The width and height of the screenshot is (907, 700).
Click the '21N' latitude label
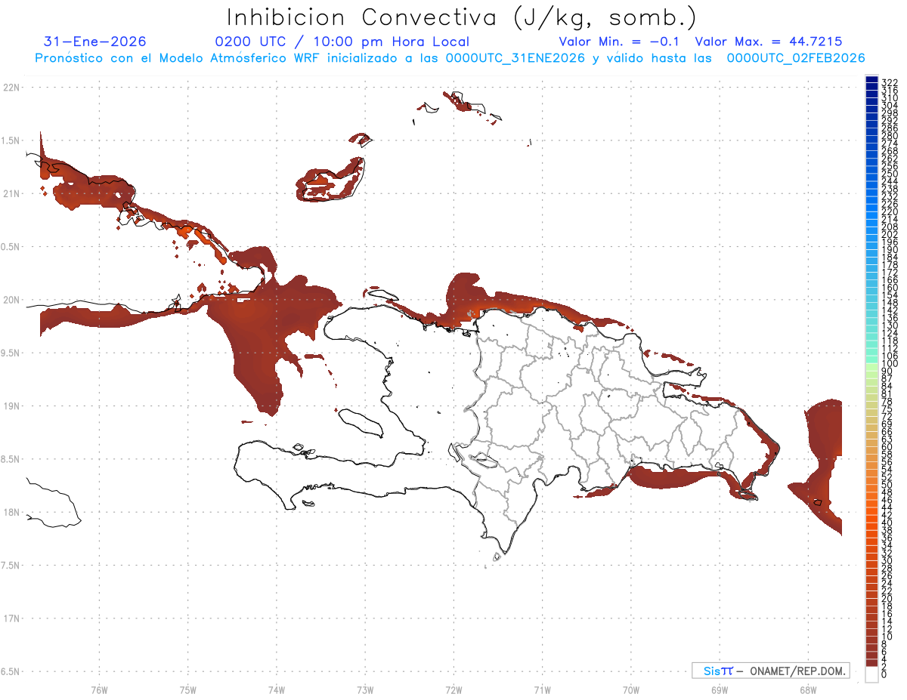(11, 193)
